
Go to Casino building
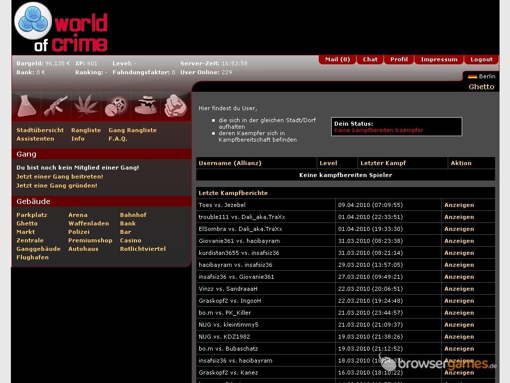coord(130,240)
